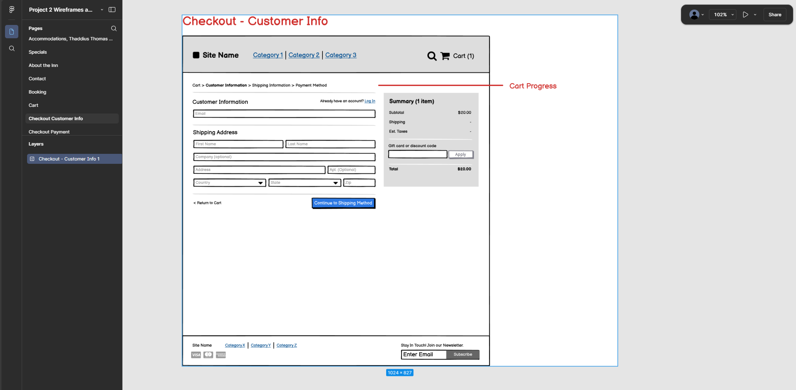
Task: Open the 102% zoom level dropdown
Action: [723, 15]
